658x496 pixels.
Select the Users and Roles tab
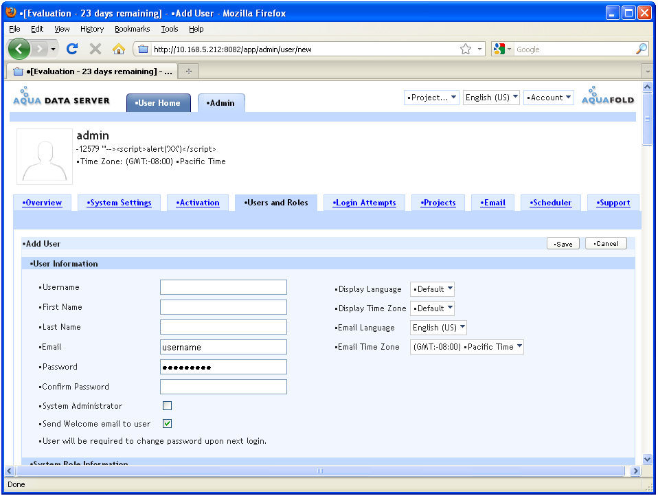click(x=276, y=203)
